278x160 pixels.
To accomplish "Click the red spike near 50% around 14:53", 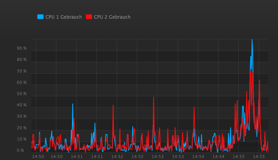I will coord(154,97).
